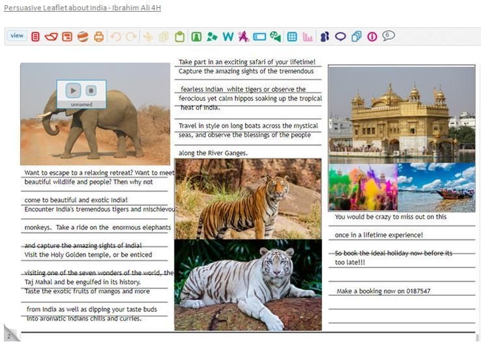481x342 pixels.
Task: Click the pink stylized letter A icon
Action: pyautogui.click(x=244, y=37)
